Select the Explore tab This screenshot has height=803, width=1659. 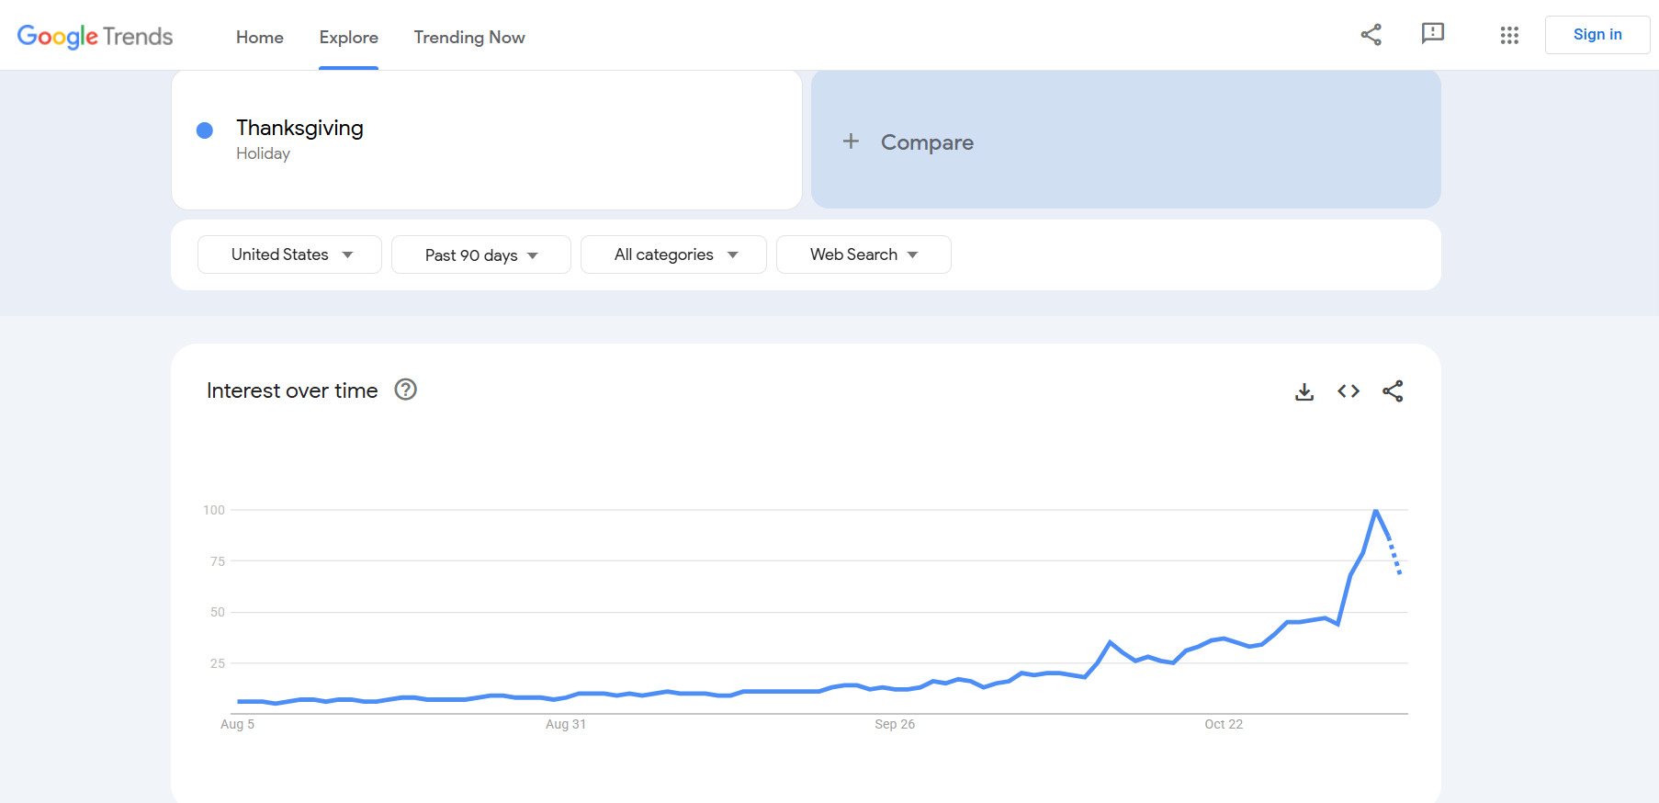[349, 37]
